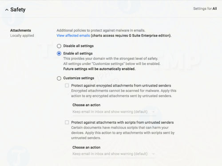Click the Attachments setting label
This screenshot has height=166, width=222.
click(x=20, y=30)
